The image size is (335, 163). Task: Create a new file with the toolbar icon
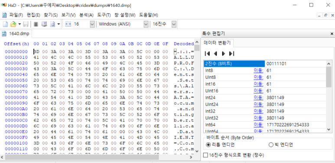coord(5,24)
